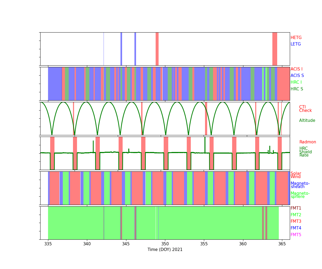Click the HRC I legend label
The height and width of the screenshot is (269, 322).
coord(296,82)
